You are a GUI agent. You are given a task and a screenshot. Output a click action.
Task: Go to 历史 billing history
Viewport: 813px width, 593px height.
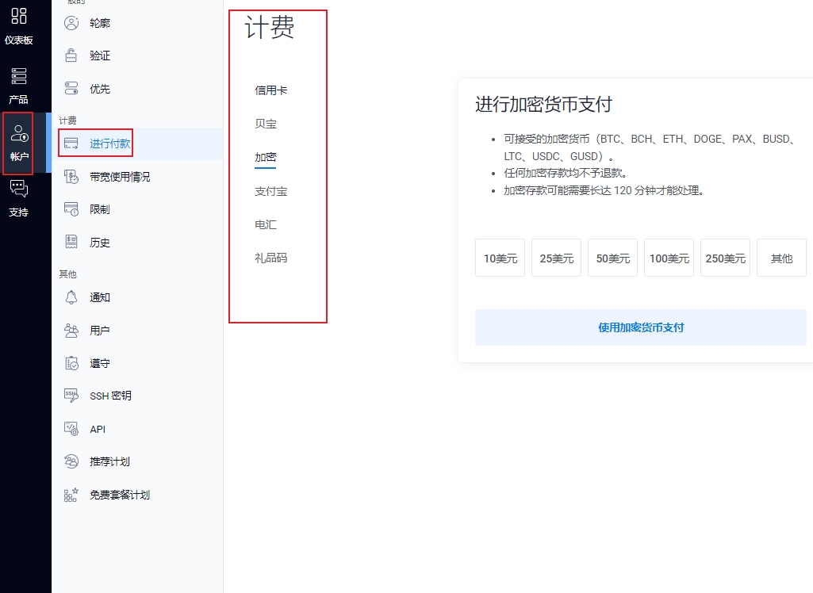(99, 243)
